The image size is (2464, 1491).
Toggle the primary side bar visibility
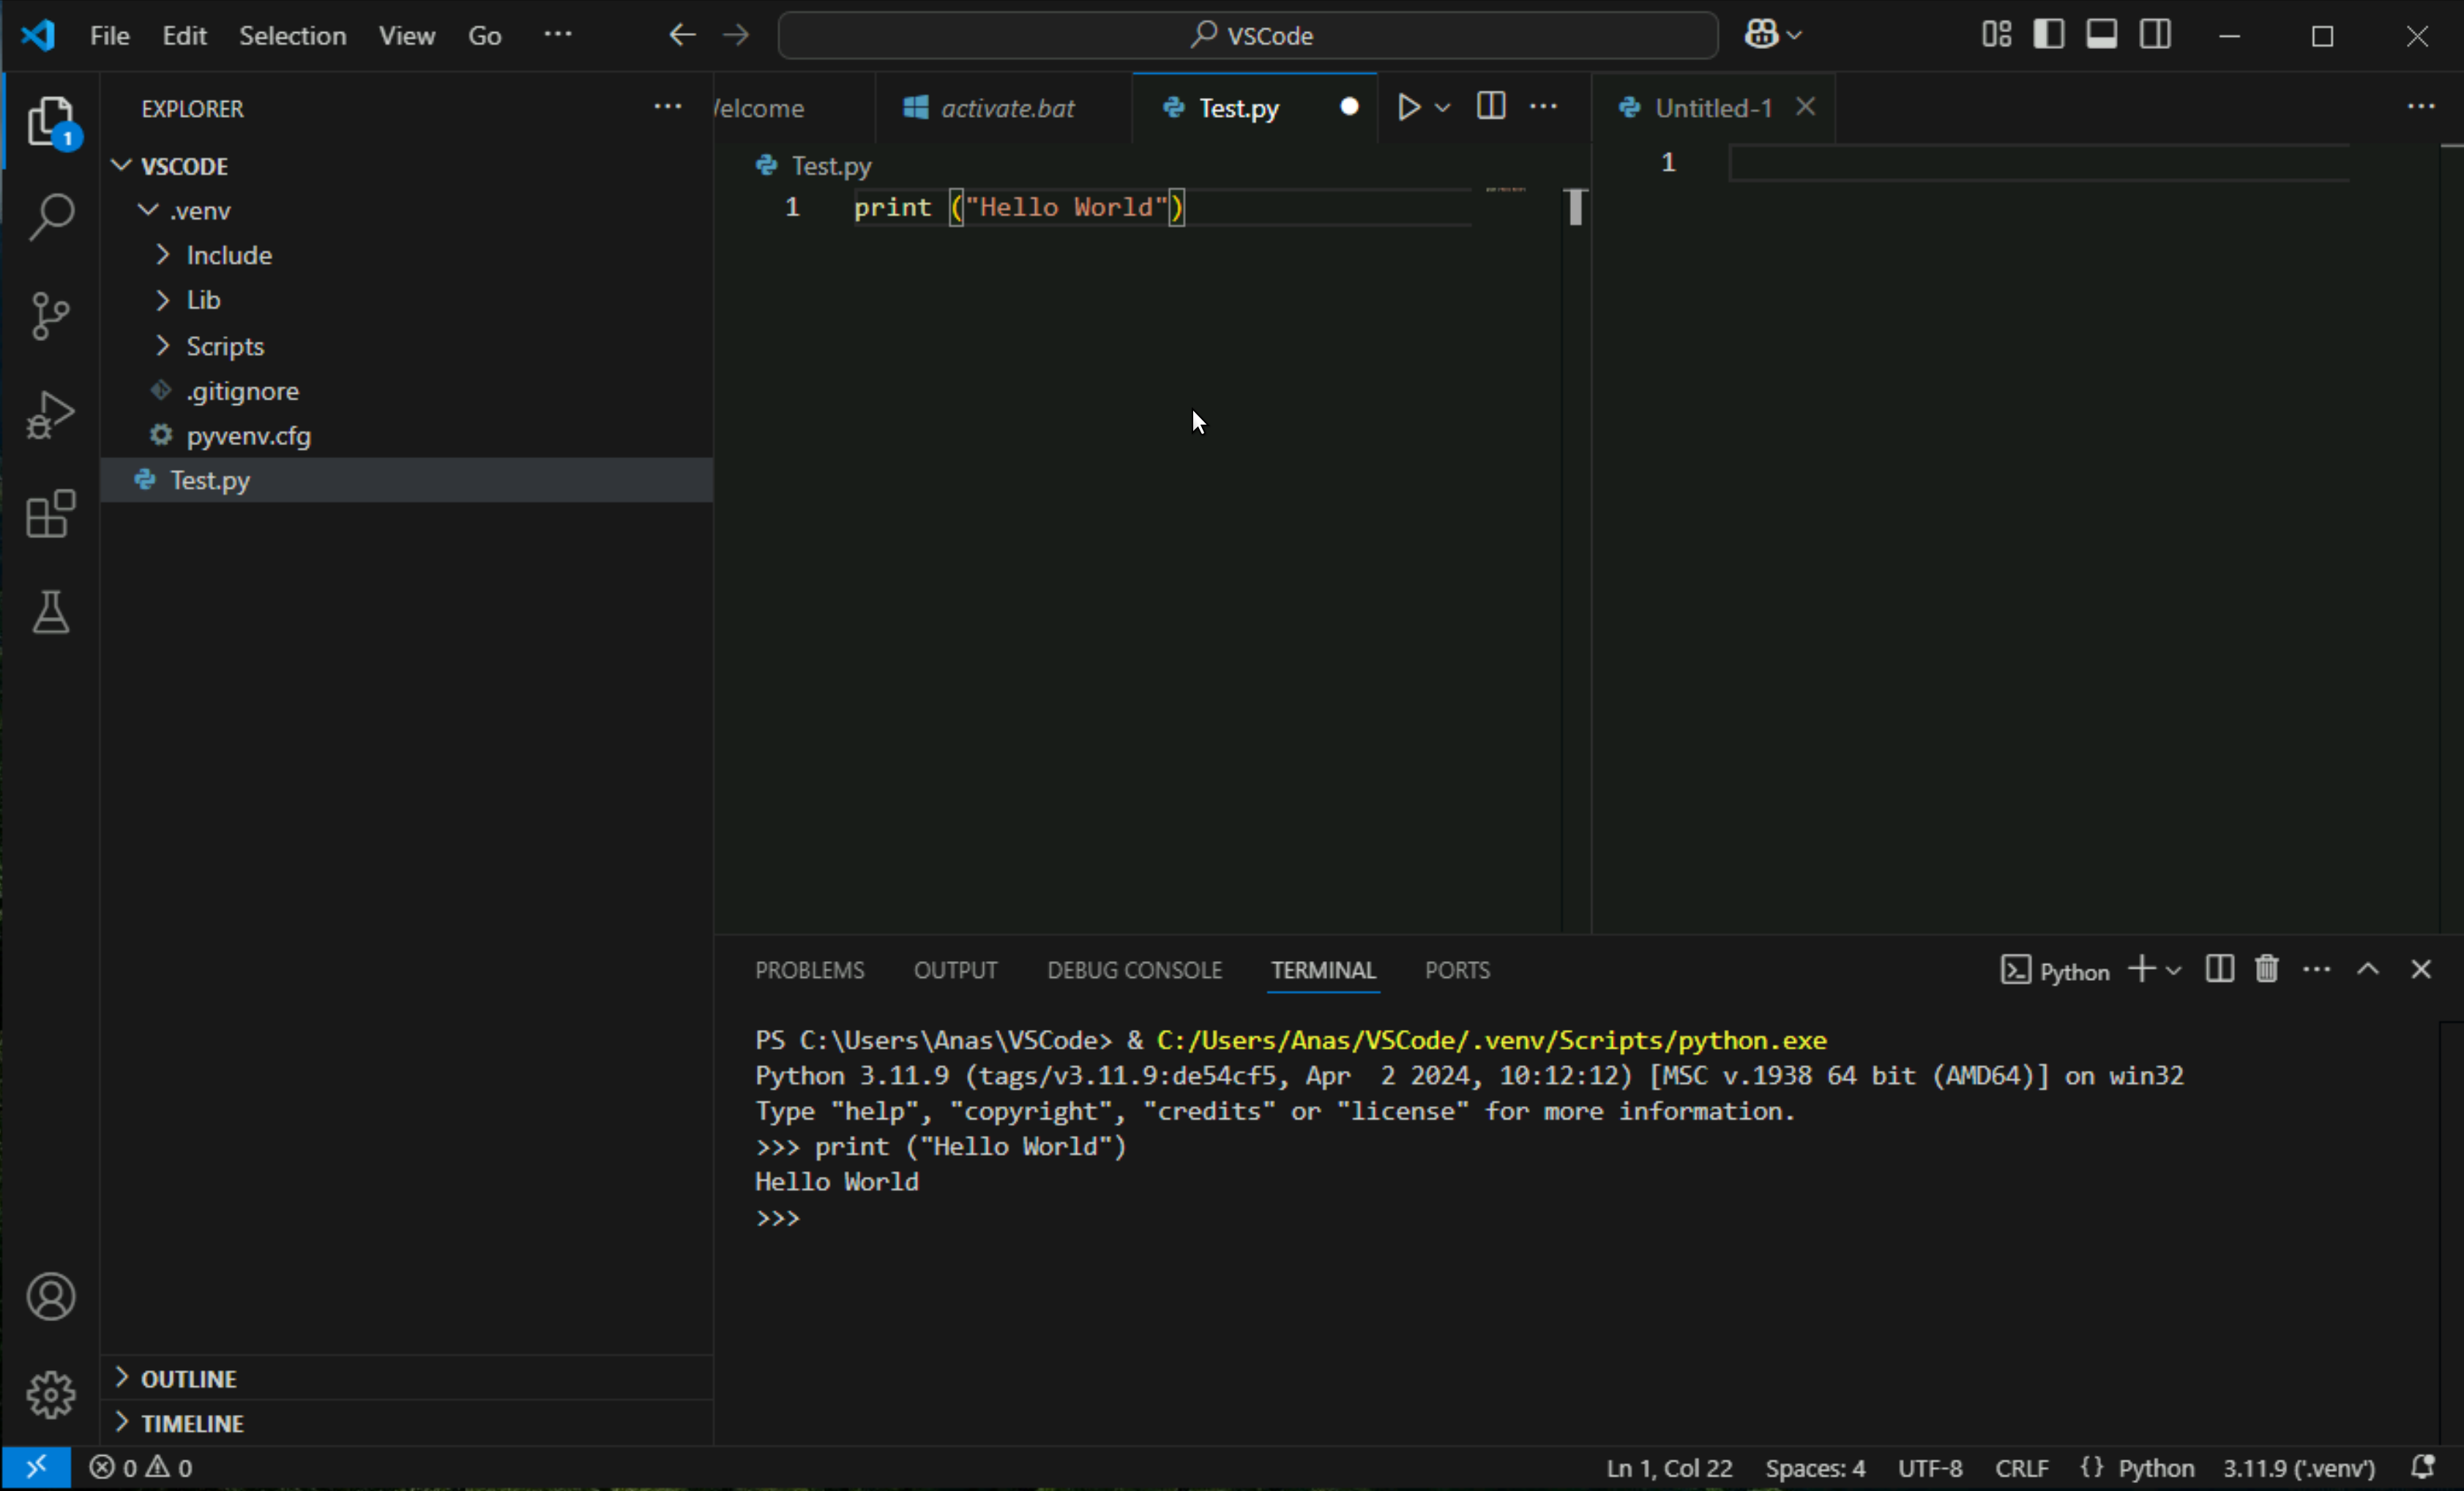2048,35
